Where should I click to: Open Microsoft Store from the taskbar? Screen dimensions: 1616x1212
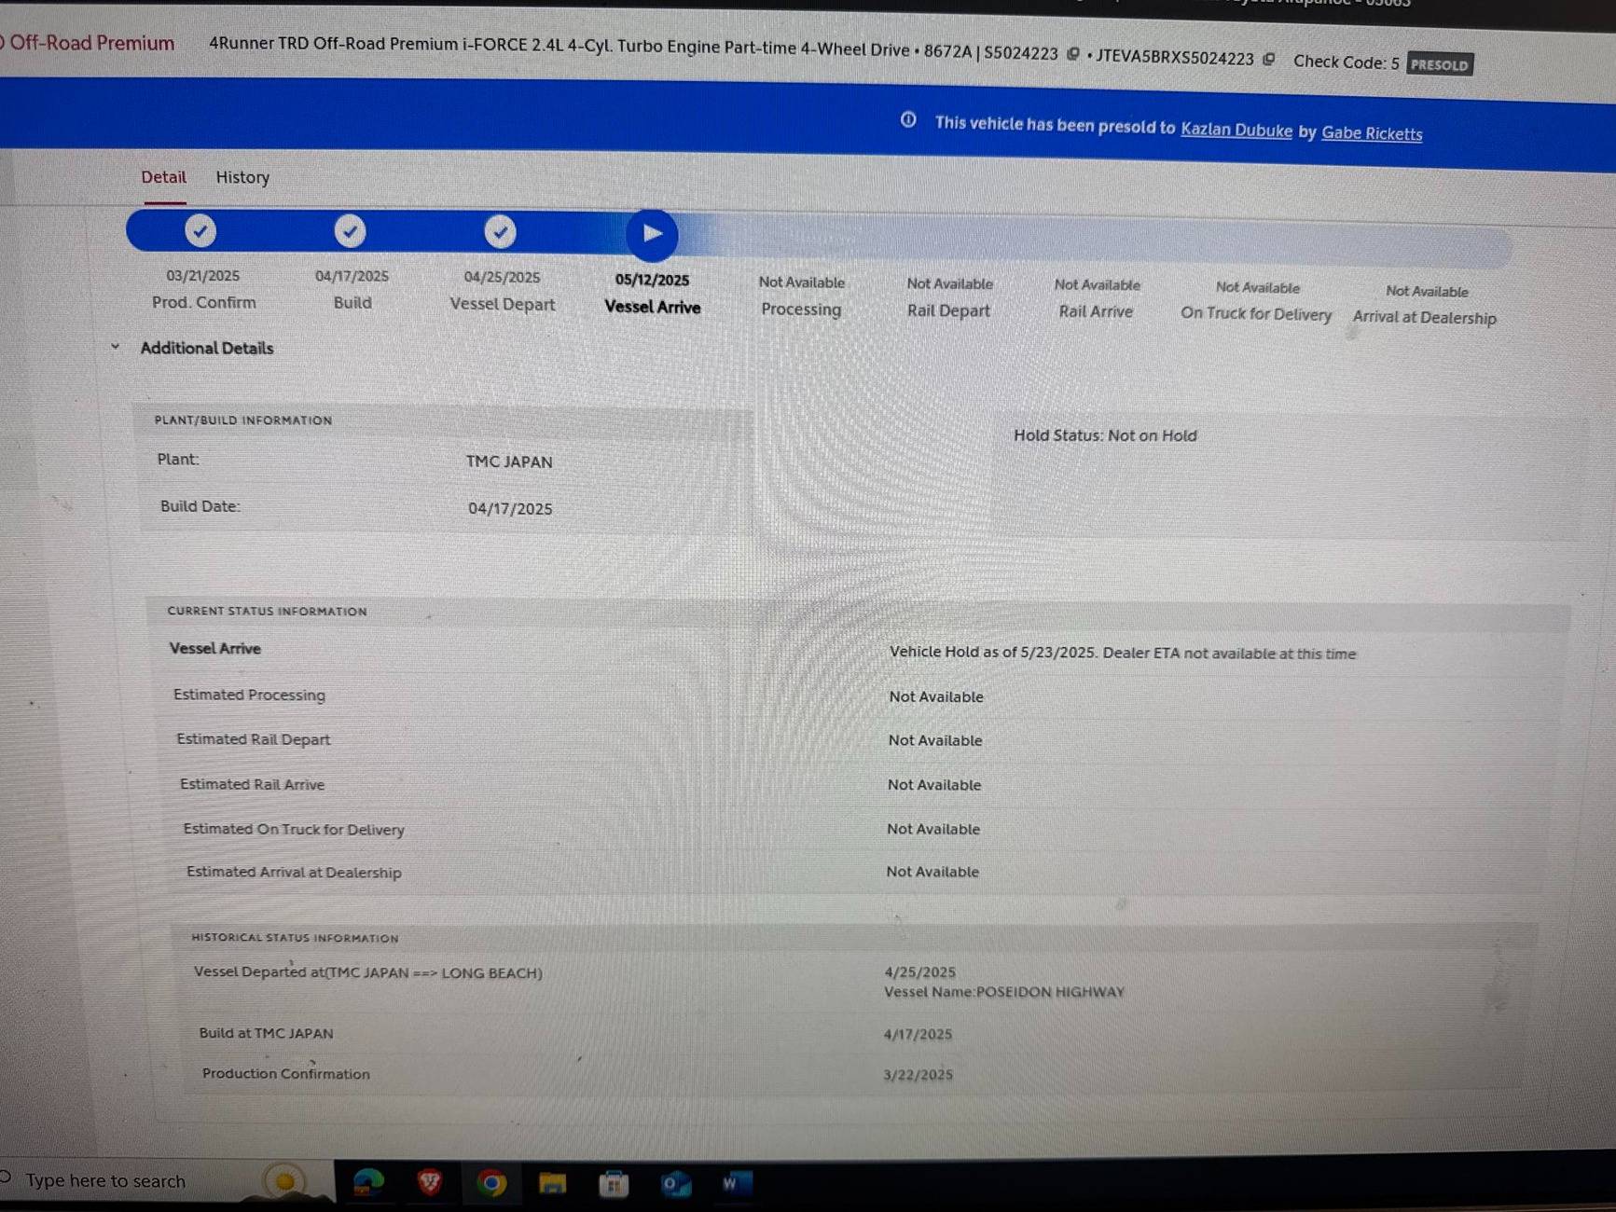point(614,1184)
